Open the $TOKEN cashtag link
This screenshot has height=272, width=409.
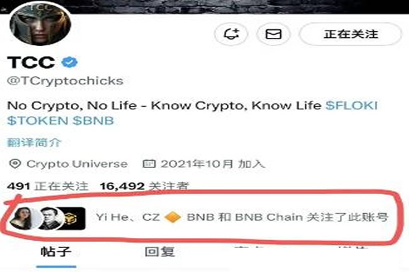tap(37, 121)
